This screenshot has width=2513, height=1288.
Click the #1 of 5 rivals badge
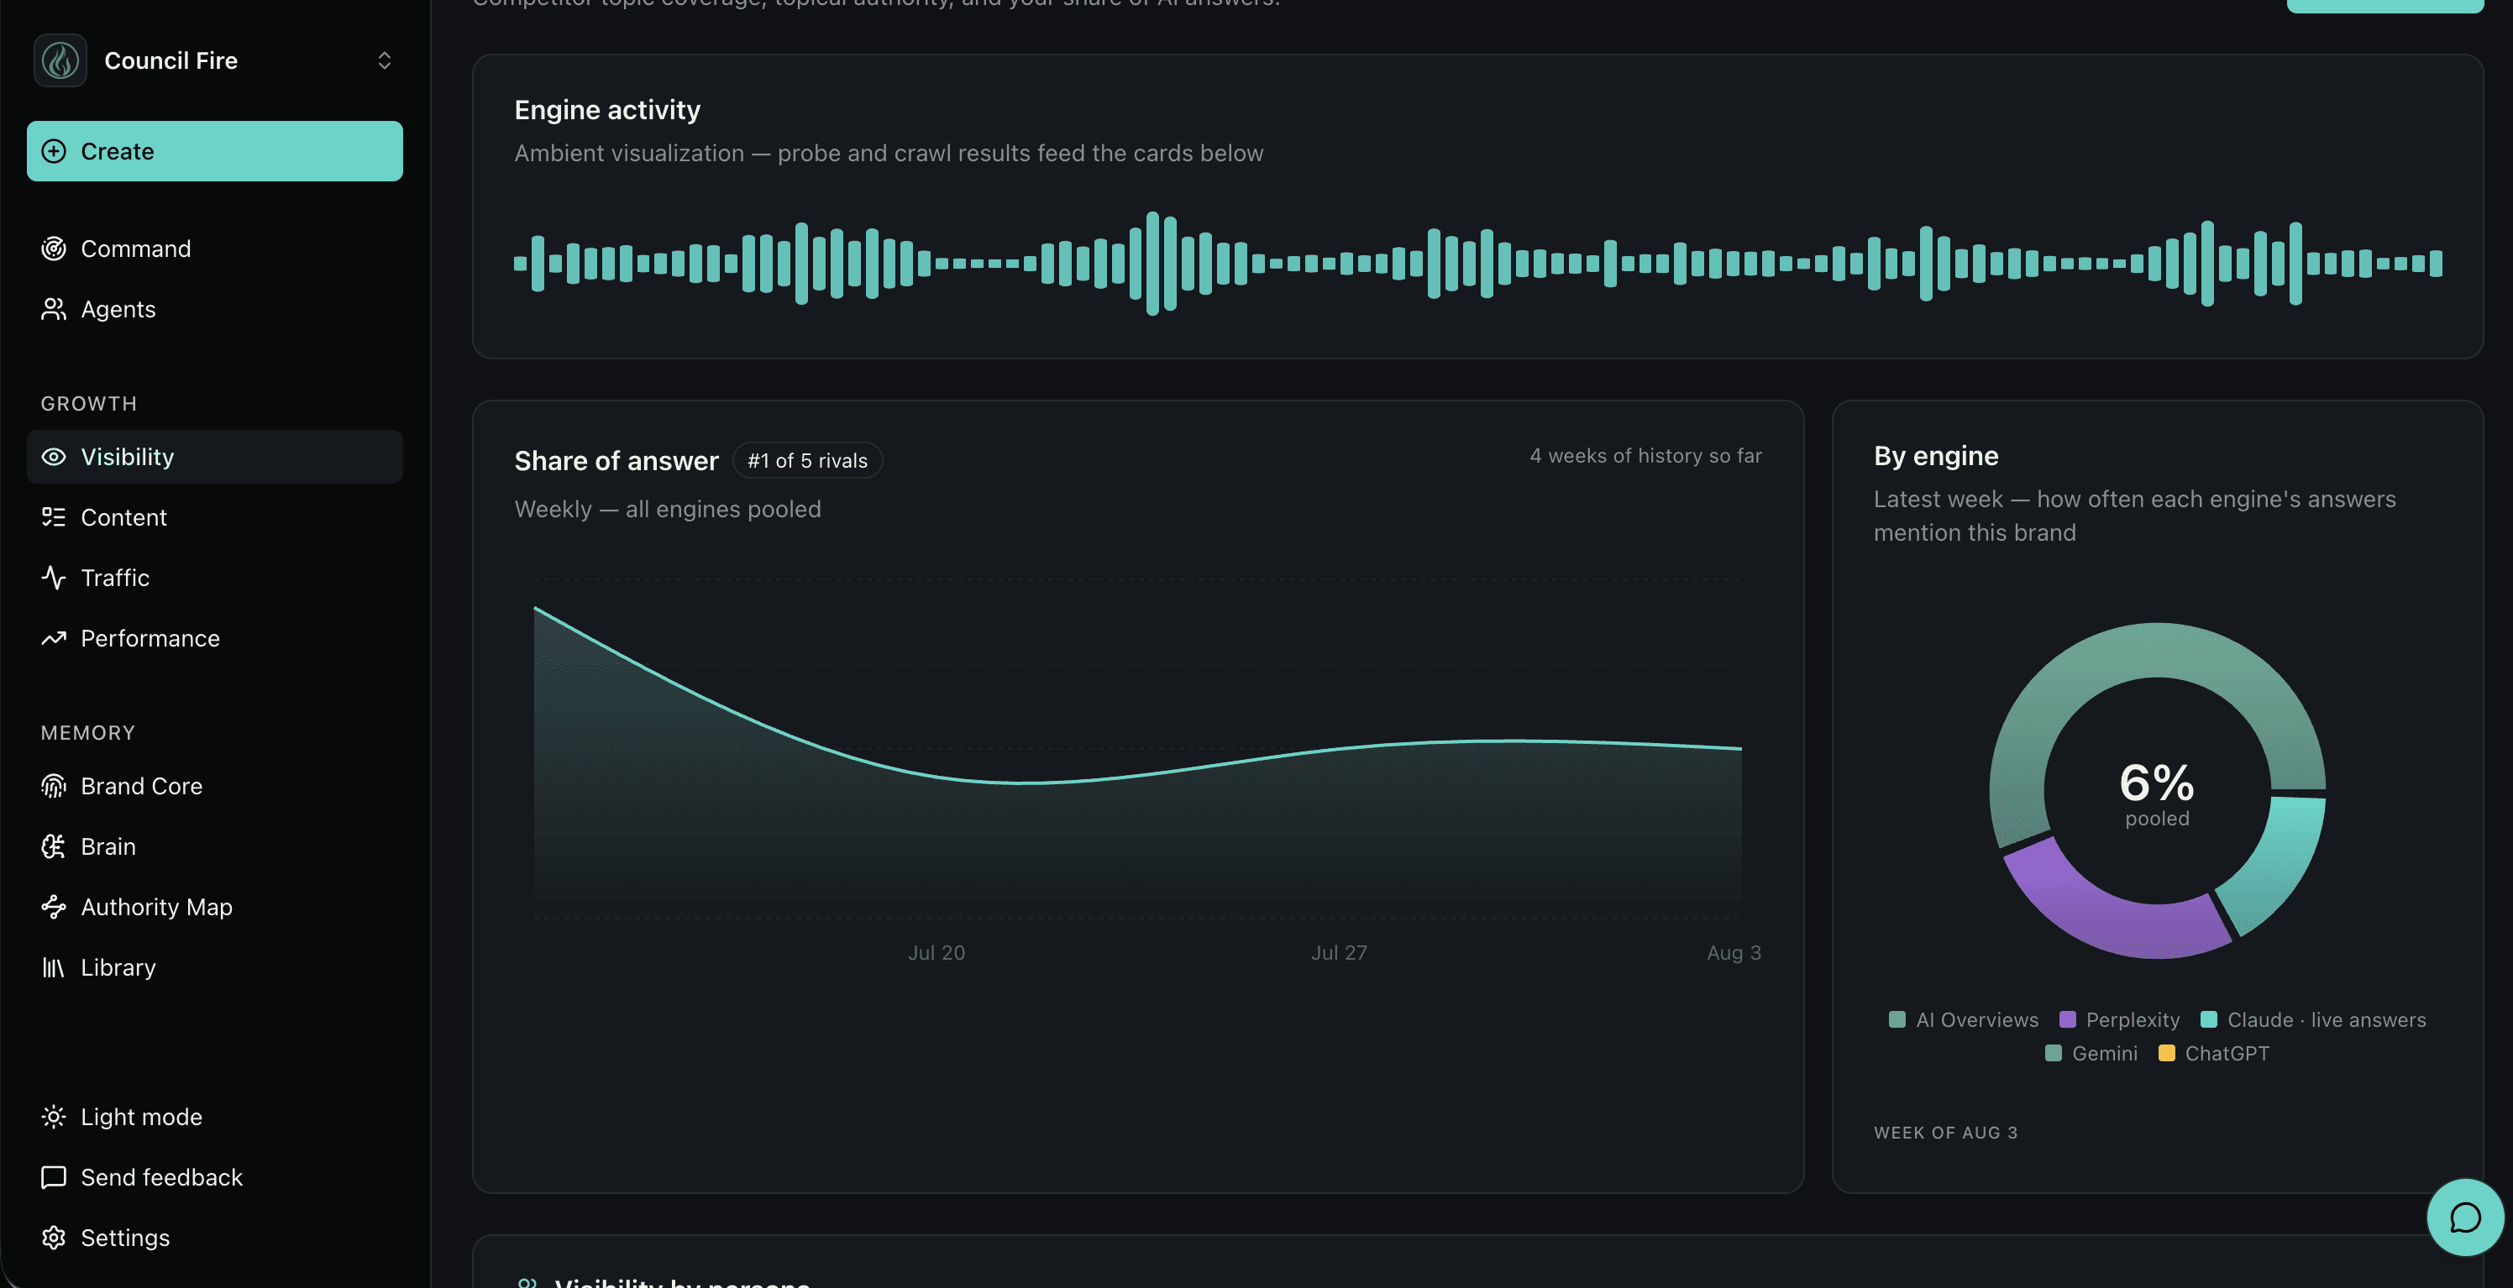coord(807,460)
